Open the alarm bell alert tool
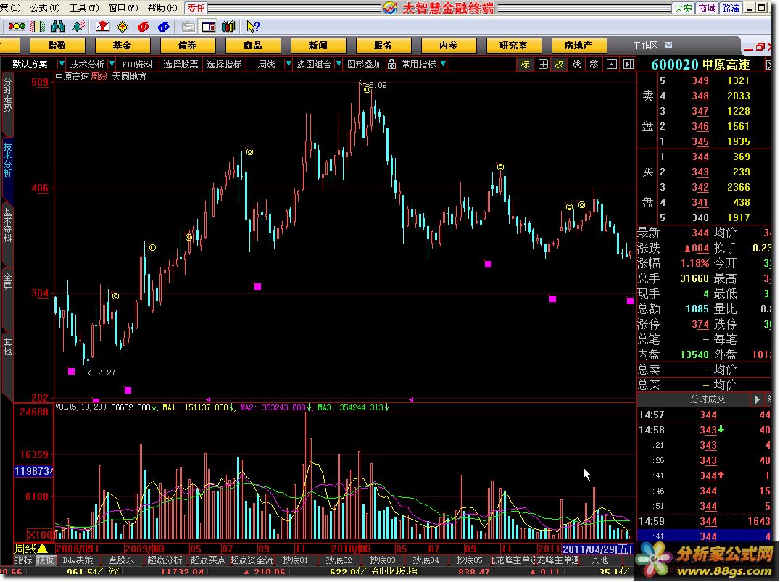780x582 pixels. [78, 26]
